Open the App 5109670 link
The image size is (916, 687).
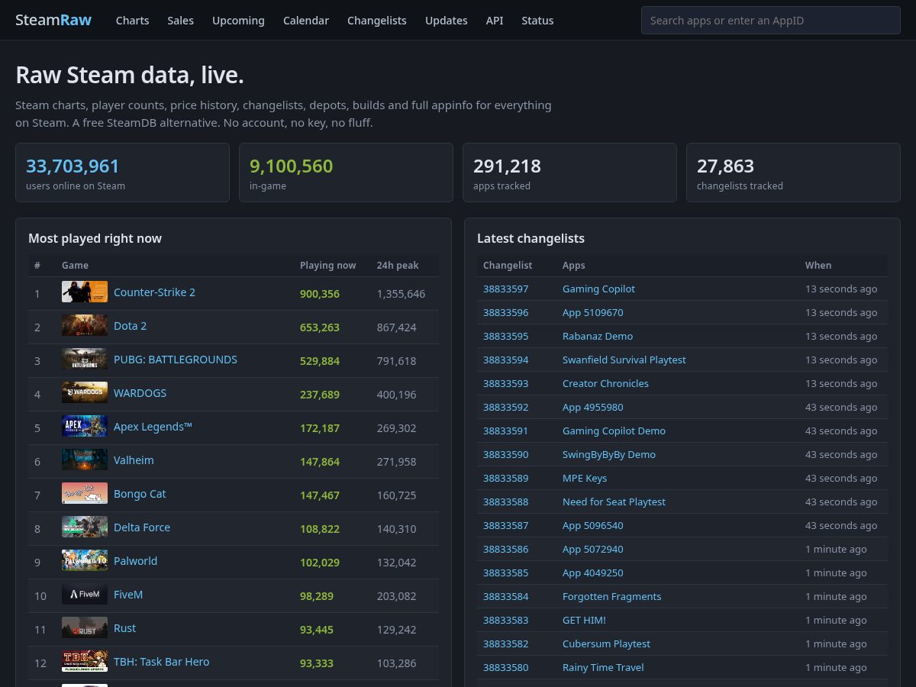(x=592, y=313)
